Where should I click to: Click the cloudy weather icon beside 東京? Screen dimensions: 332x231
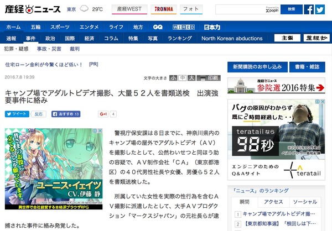84,9
